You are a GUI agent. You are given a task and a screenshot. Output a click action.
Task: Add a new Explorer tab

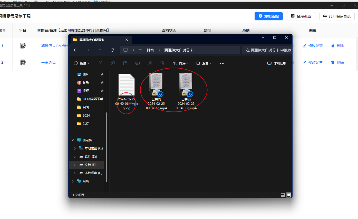[x=138, y=40]
